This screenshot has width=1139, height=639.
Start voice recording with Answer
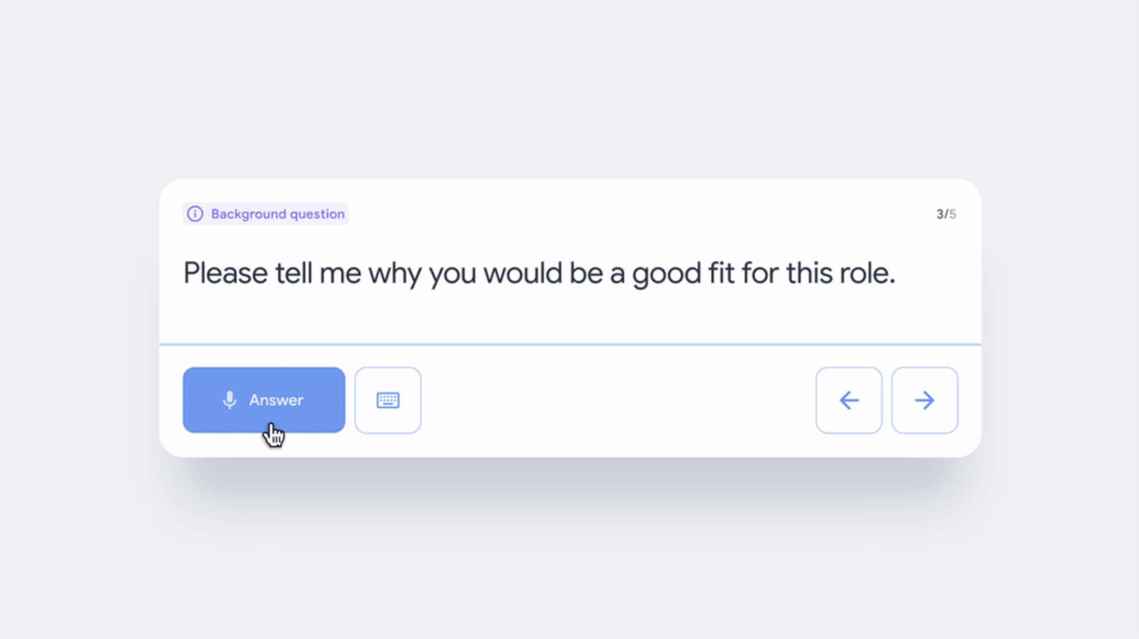264,400
